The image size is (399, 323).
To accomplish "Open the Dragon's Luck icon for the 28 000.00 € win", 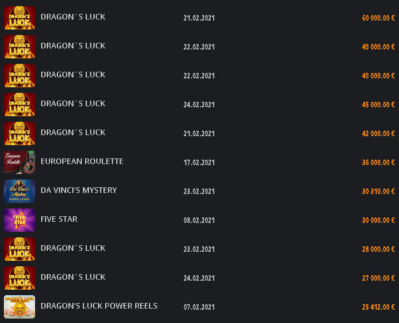I will pos(19,249).
